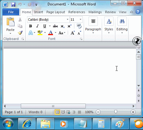The width and height of the screenshot is (143, 130).
Task: Click the Clear Formatting eraser icon
Action: coord(79,26)
